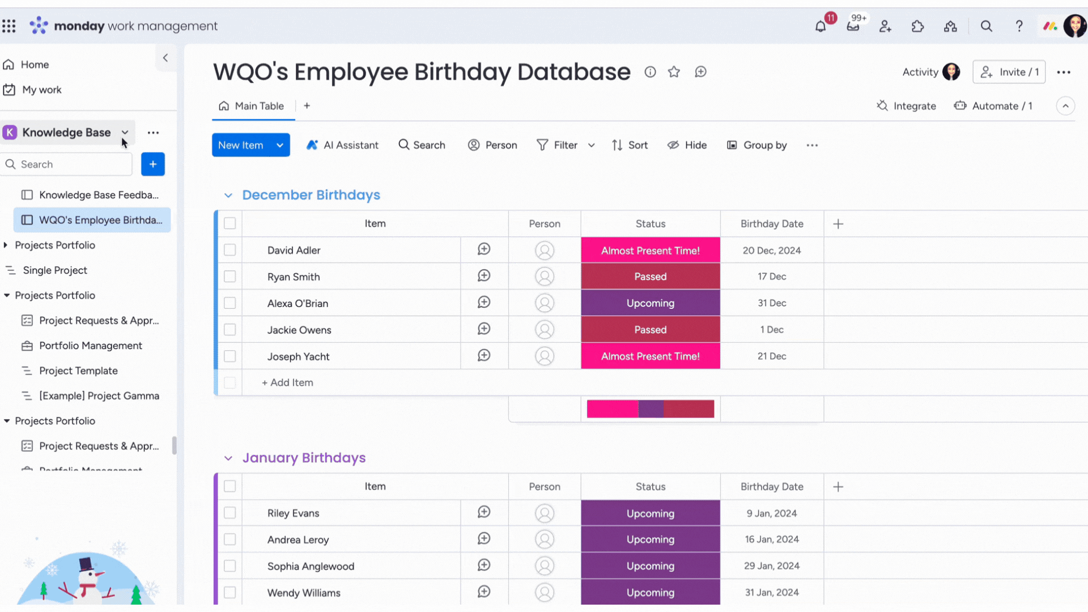This screenshot has width=1088, height=612.
Task: Open the apps marketplace puzzle icon
Action: coord(918,26)
